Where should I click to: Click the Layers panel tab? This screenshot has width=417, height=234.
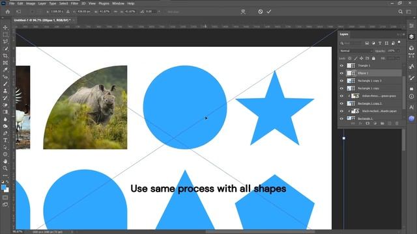tap(344, 34)
